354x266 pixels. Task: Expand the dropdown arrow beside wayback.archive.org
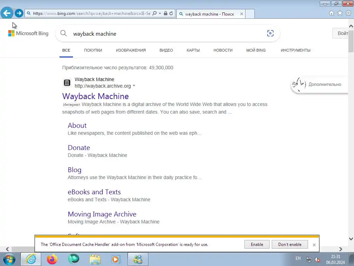click(134, 86)
